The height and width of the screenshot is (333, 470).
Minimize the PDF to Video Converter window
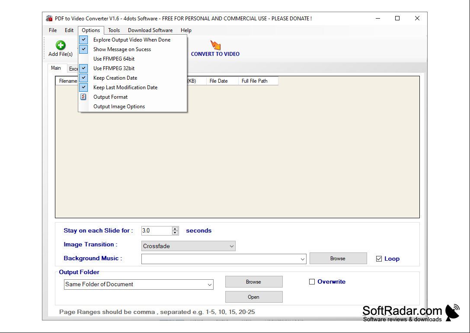click(x=378, y=18)
